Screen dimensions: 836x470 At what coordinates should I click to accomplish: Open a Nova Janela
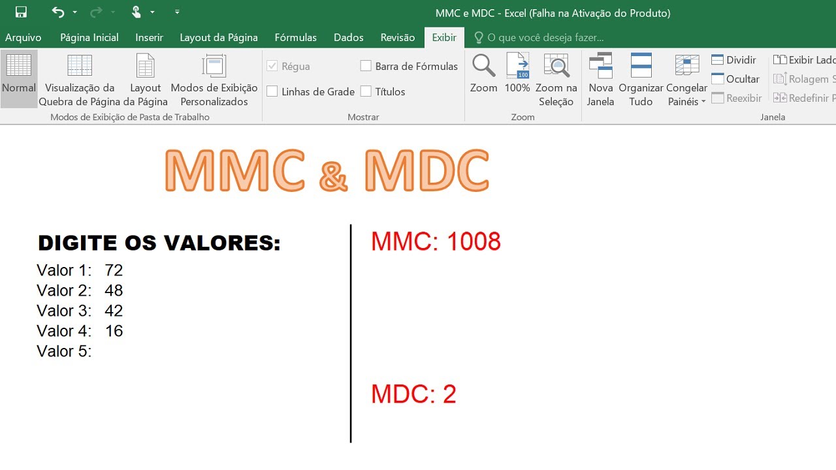pyautogui.click(x=600, y=80)
